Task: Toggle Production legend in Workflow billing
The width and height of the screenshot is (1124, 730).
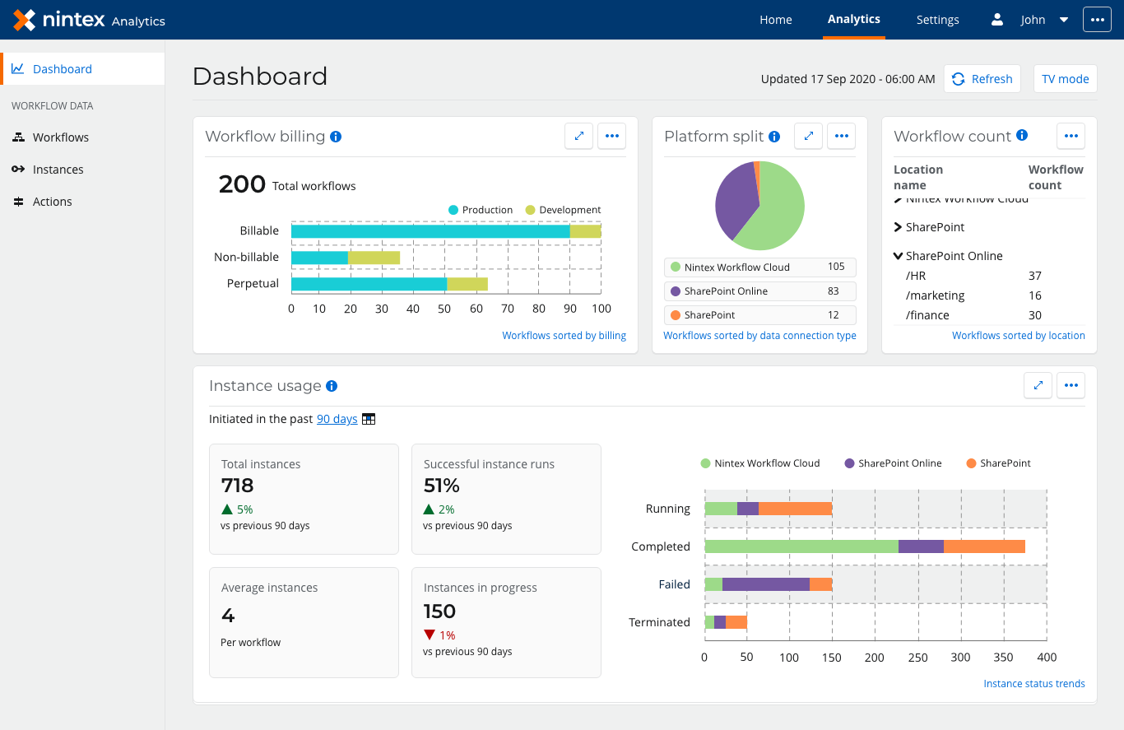Action: click(481, 210)
